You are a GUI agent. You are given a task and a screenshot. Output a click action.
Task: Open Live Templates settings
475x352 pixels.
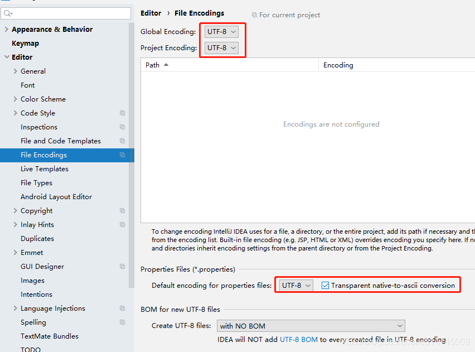point(45,169)
